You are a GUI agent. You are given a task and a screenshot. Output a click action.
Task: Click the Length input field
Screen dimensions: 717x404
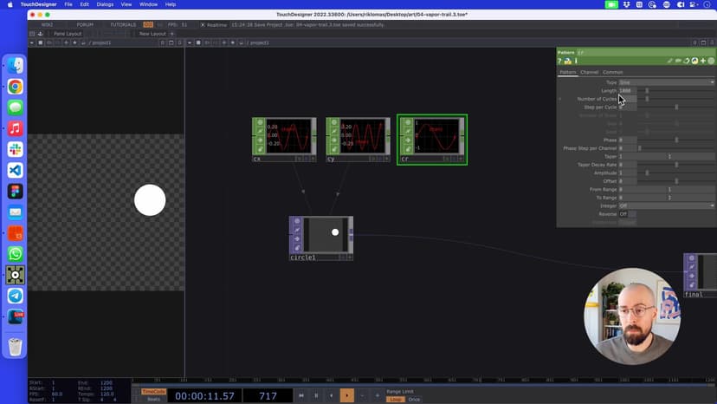[628, 90]
